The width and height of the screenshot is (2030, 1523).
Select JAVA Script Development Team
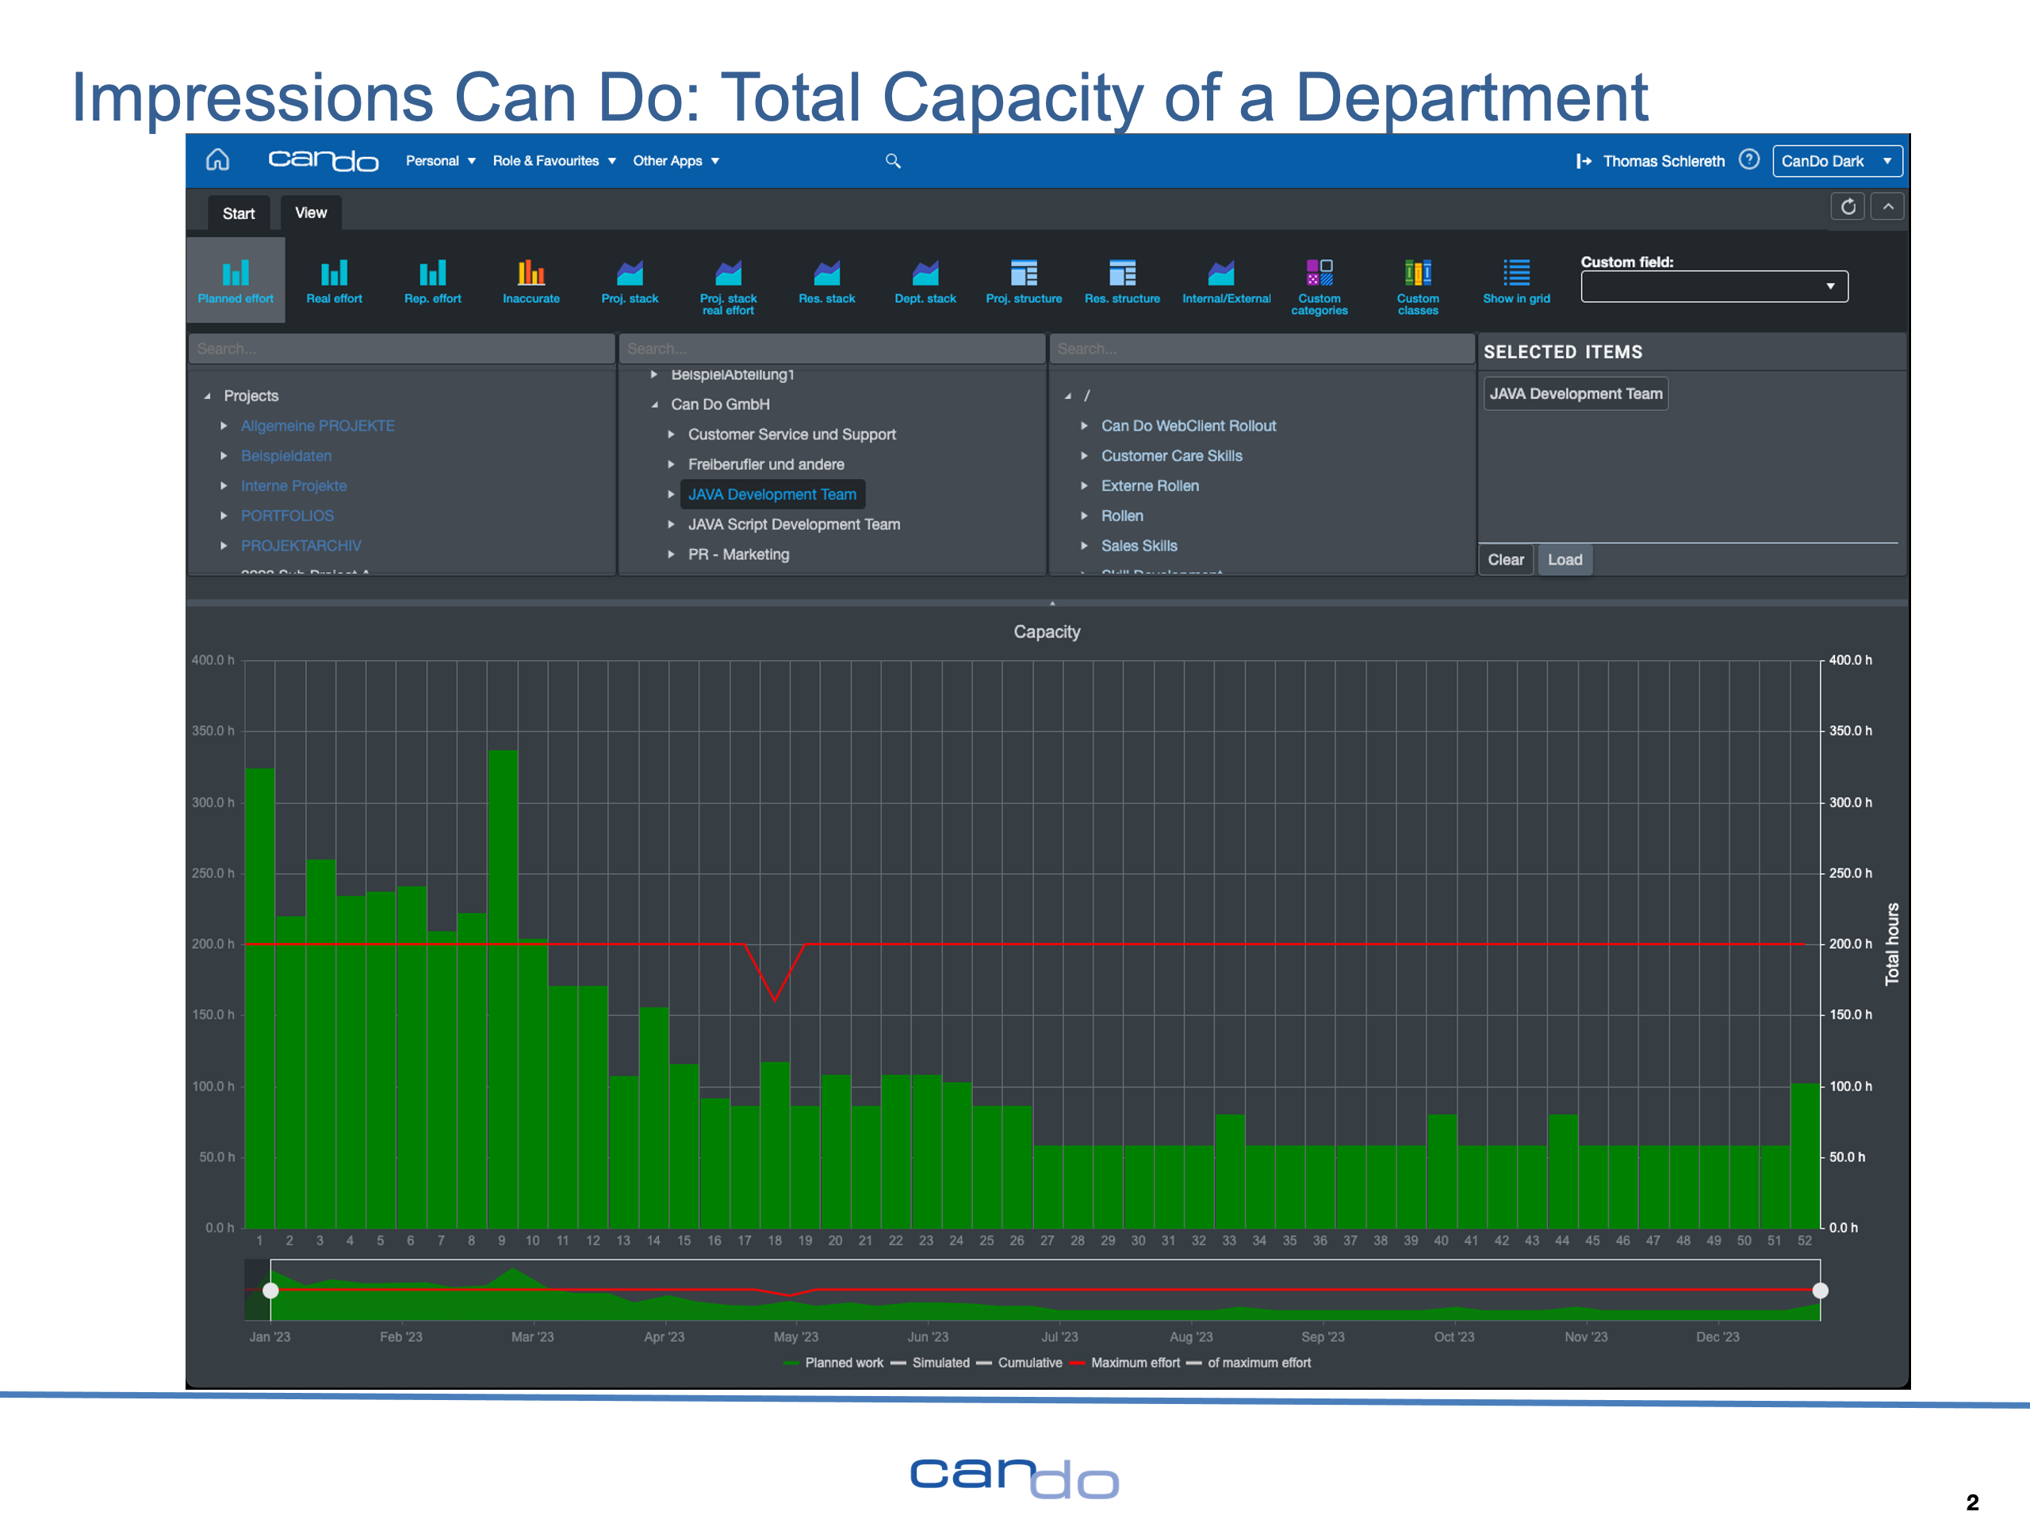[794, 525]
